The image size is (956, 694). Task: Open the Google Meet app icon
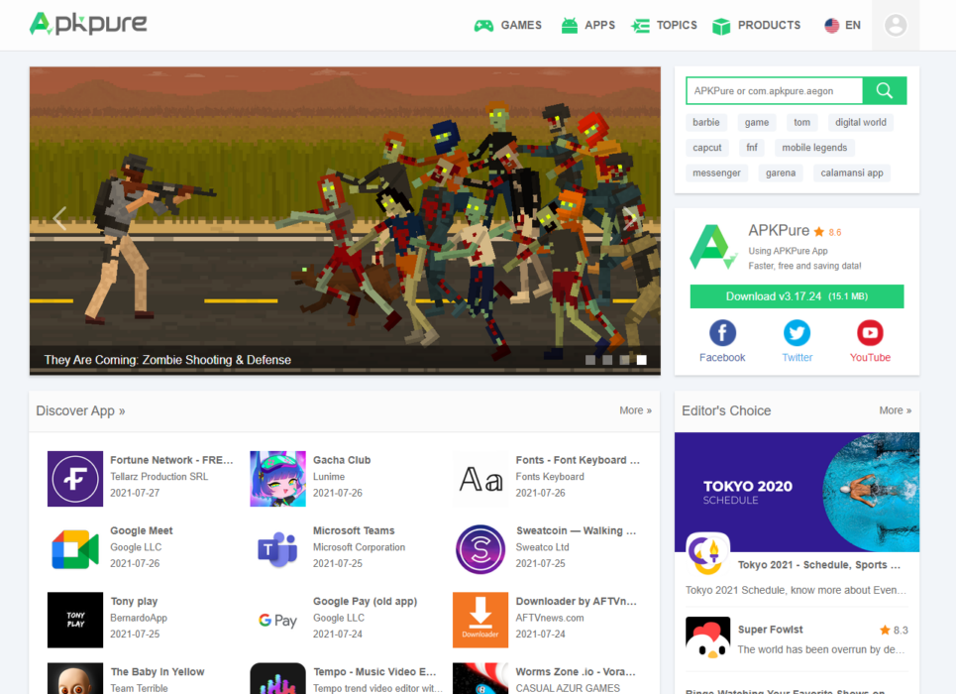click(75, 549)
